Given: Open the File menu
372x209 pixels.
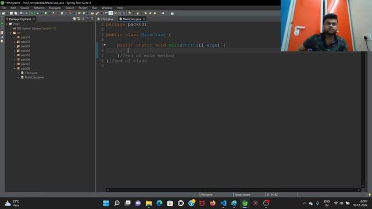Looking at the screenshot, I should 4,8.
